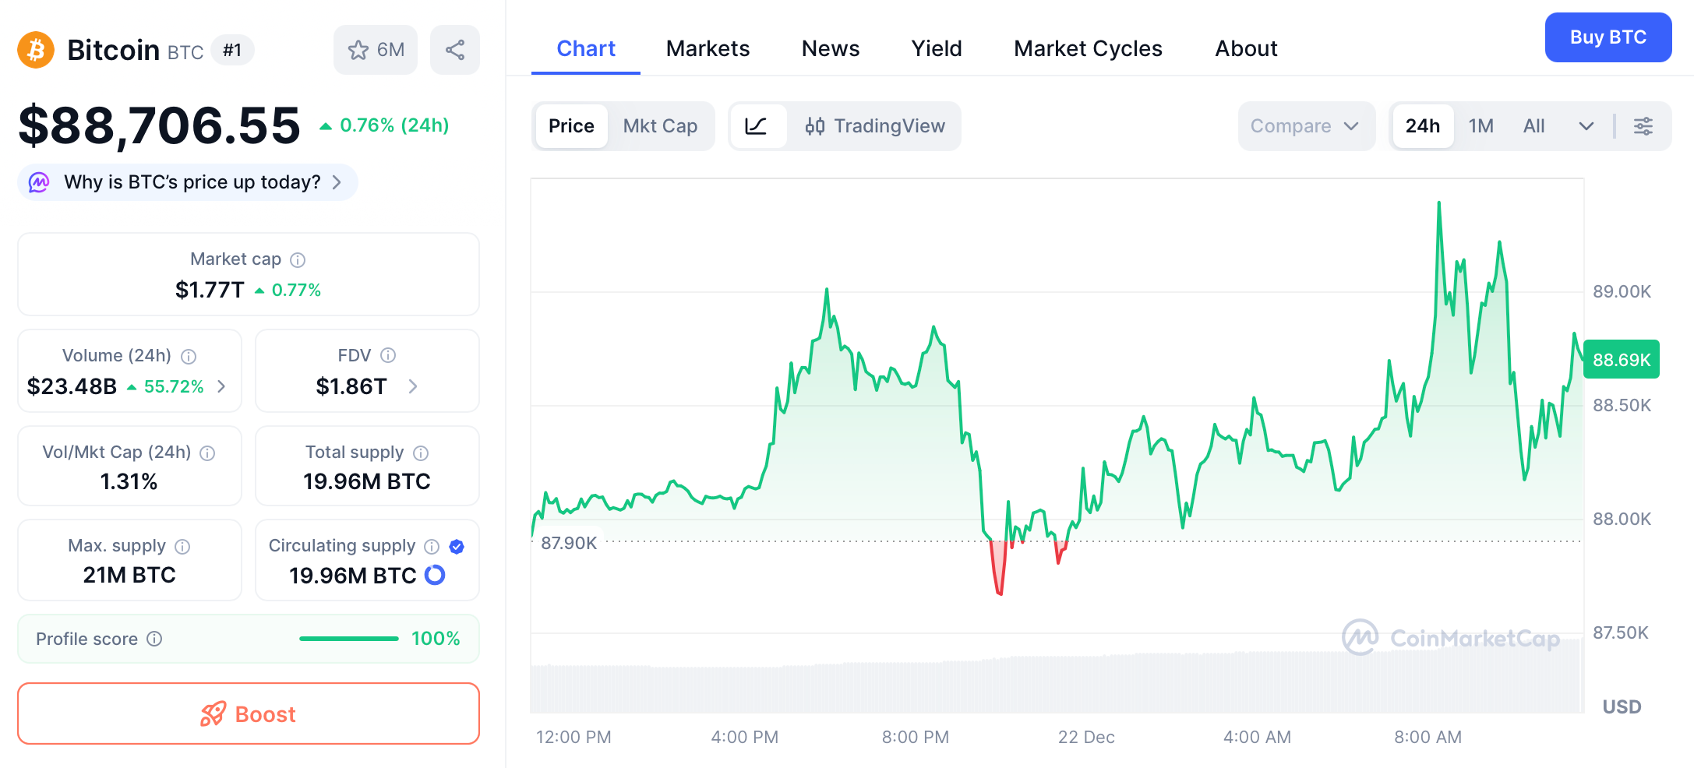
Task: Click the Bitcoin logo icon
Action: (x=35, y=49)
